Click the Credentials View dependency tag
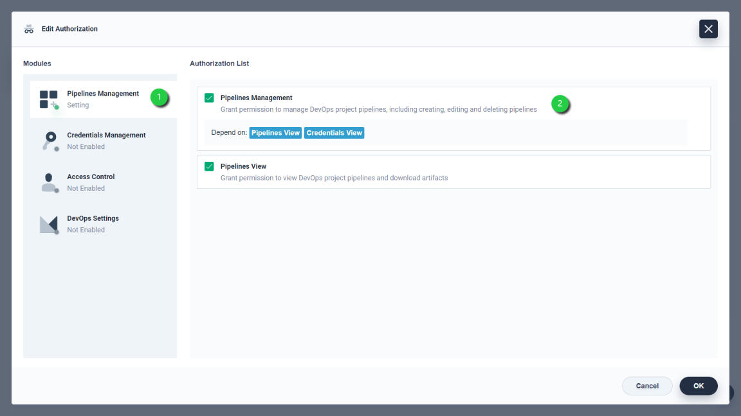This screenshot has height=416, width=741. (x=334, y=133)
